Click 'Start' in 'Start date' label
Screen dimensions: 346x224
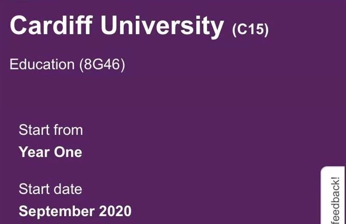(x=33, y=189)
